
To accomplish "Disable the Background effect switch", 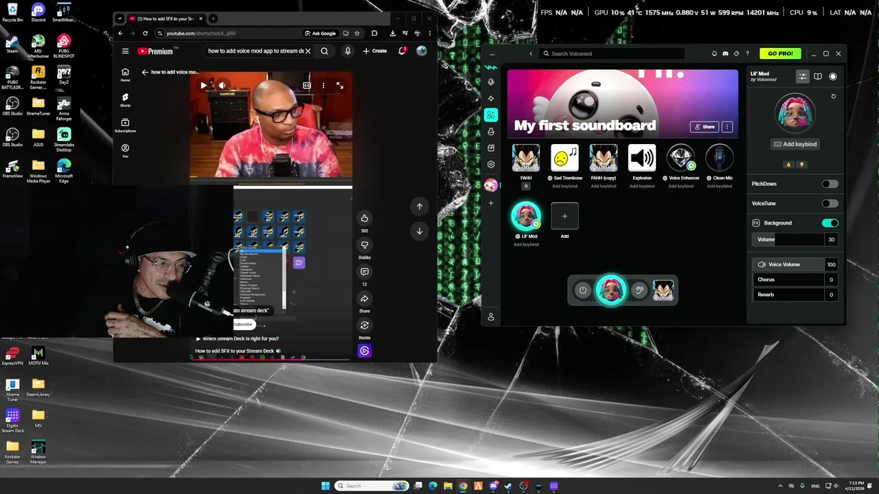I will pyautogui.click(x=830, y=223).
